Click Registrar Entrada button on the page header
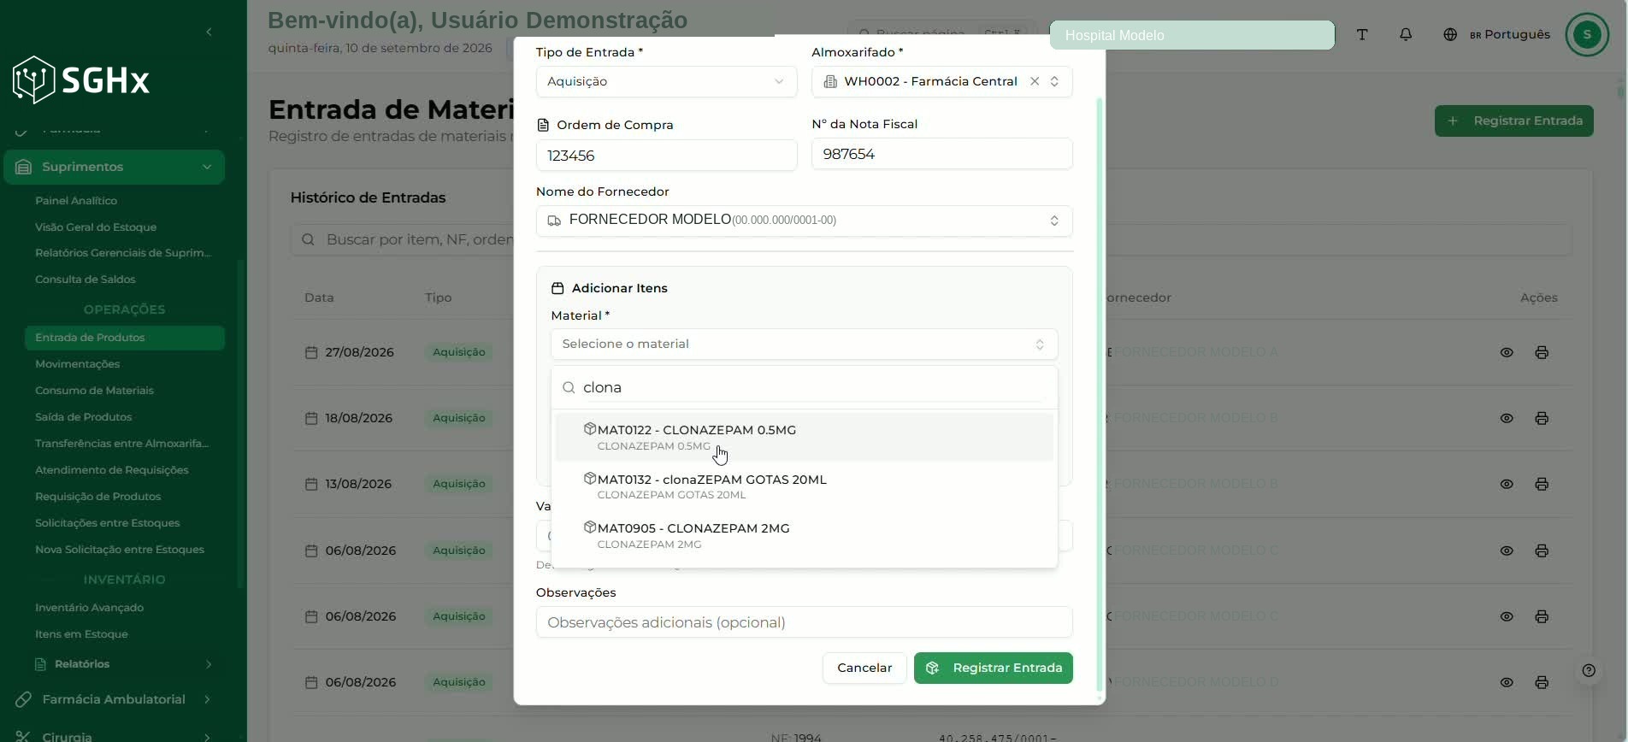The width and height of the screenshot is (1628, 742). click(1514, 121)
